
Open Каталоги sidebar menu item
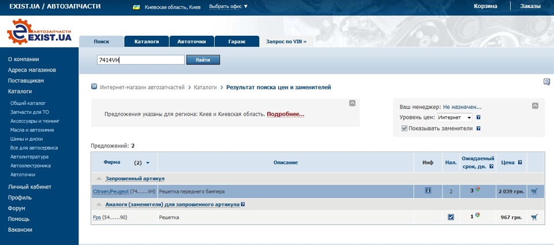click(x=20, y=91)
